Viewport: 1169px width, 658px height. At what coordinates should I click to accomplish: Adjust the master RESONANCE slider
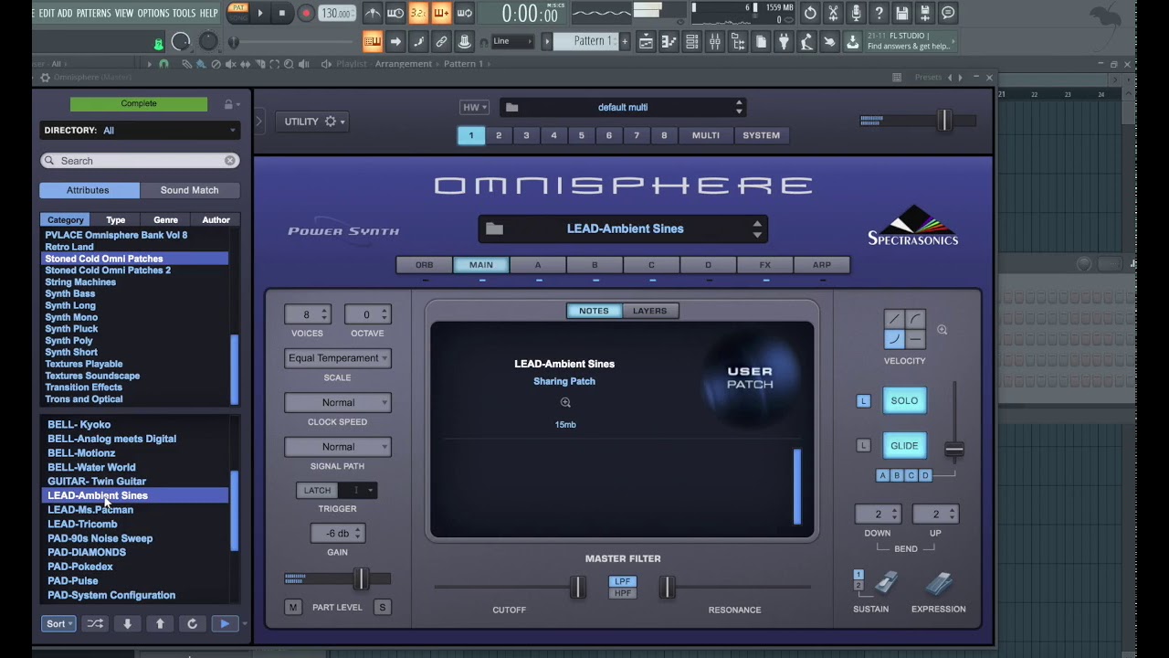click(x=668, y=588)
